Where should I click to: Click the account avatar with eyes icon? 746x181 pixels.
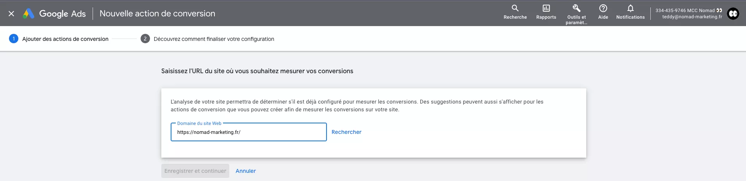coord(733,14)
